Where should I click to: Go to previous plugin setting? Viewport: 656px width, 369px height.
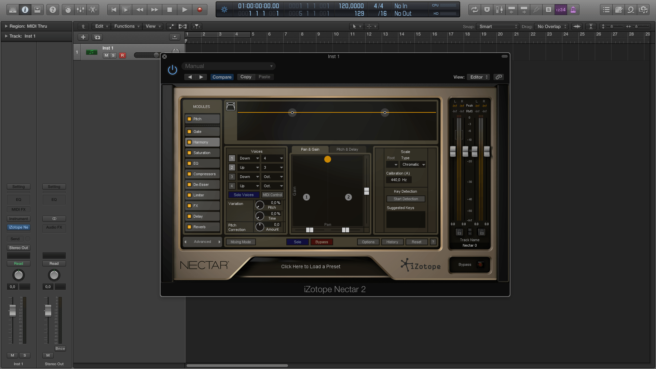click(190, 77)
